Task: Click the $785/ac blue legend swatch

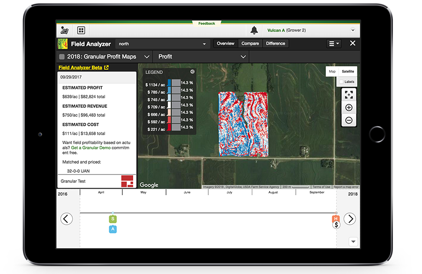Action: 169,90
